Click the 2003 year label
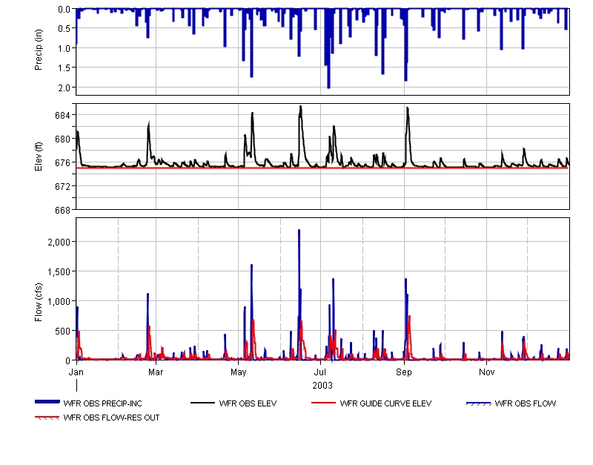 322,386
